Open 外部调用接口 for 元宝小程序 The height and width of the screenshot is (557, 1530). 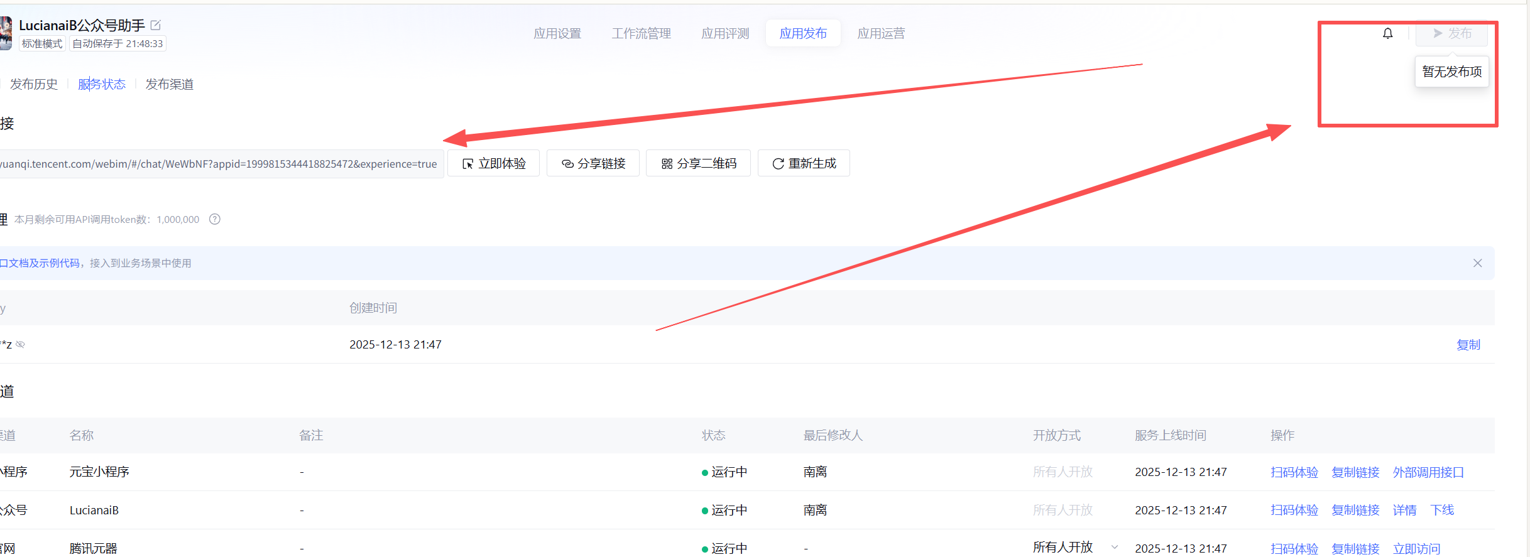(x=1428, y=472)
